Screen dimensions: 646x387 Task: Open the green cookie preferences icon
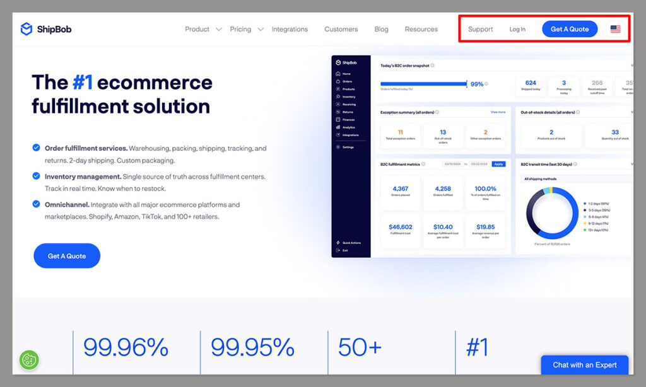click(29, 361)
